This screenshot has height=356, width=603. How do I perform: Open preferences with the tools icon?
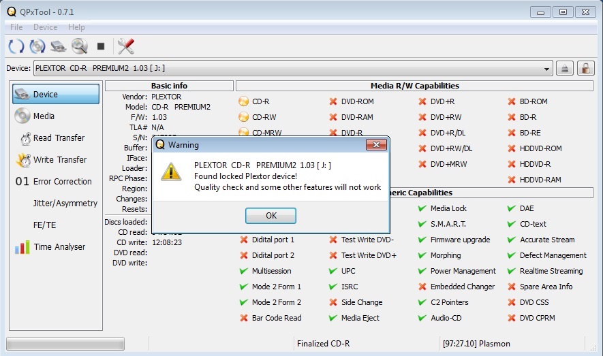pos(126,46)
